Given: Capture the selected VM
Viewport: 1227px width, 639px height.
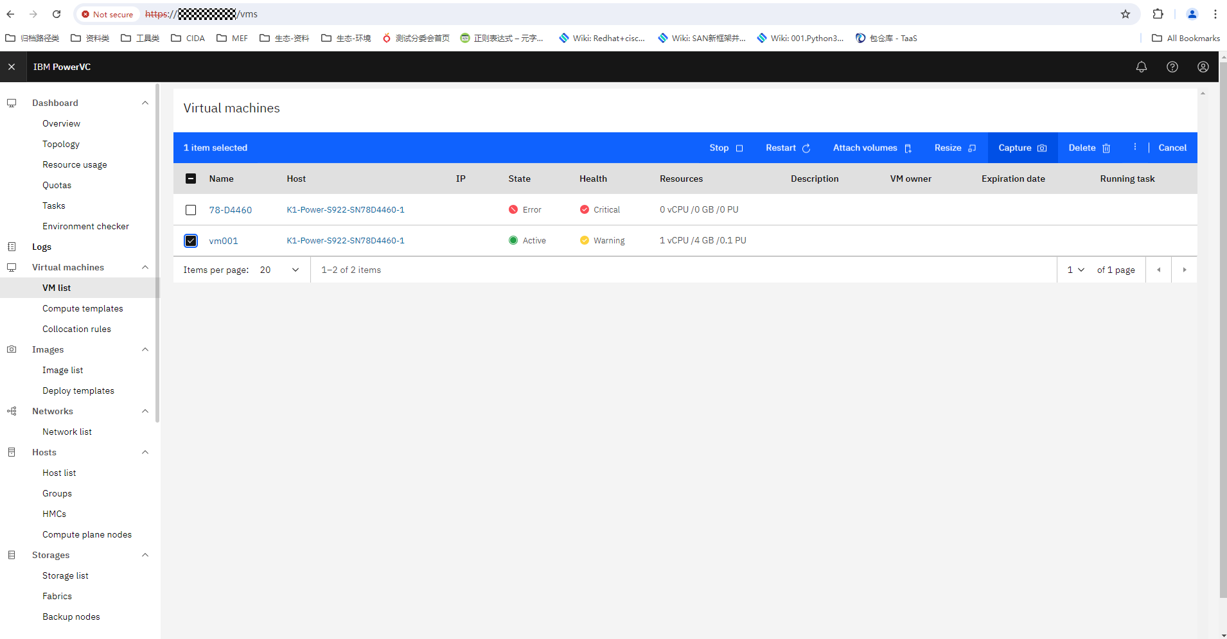Looking at the screenshot, I should 1023,148.
